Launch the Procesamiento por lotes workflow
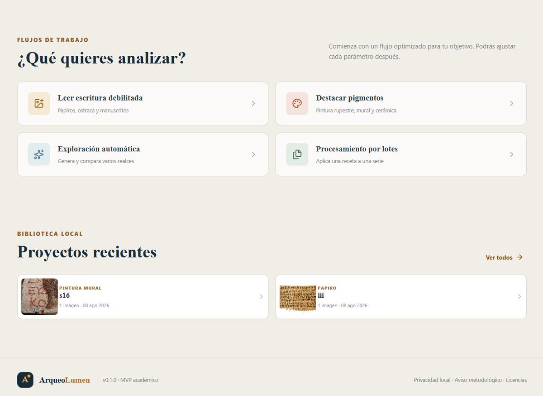543x396 pixels. [x=401, y=155]
